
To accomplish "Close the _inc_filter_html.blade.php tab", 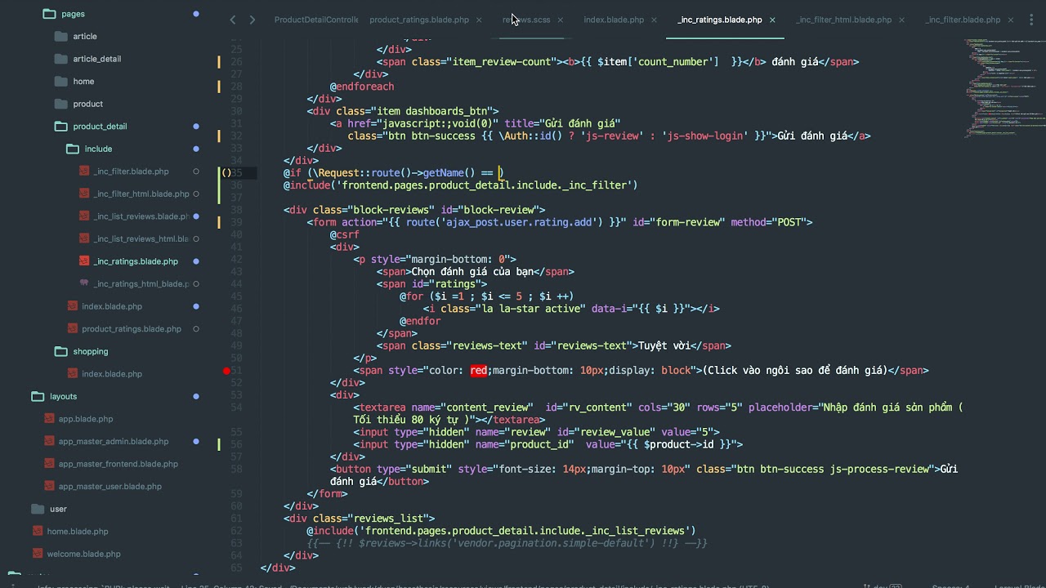I will (902, 20).
